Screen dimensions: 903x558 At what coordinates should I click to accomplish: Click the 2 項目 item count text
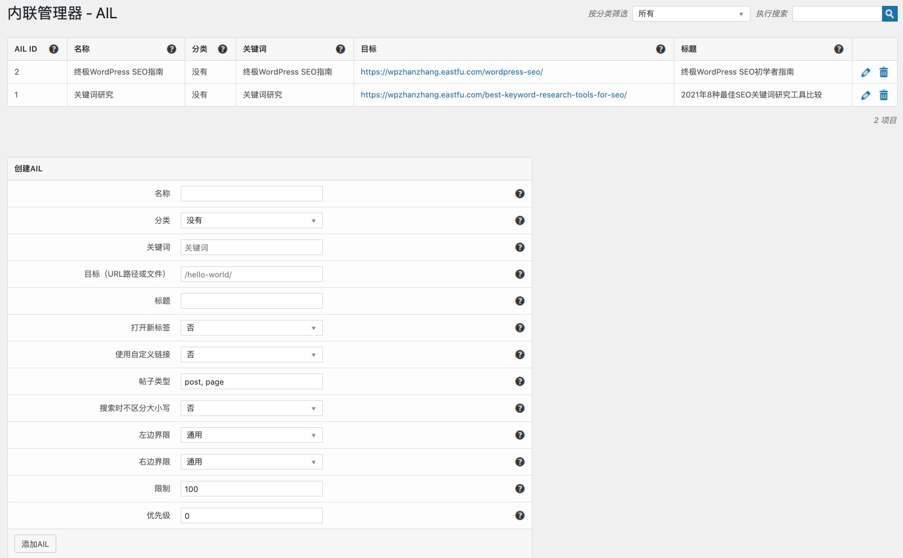tap(885, 120)
